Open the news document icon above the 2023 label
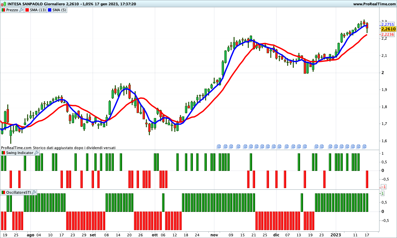 click(x=335, y=146)
